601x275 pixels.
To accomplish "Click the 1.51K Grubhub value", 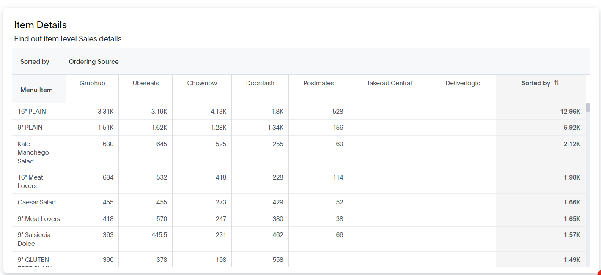I will coord(106,128).
